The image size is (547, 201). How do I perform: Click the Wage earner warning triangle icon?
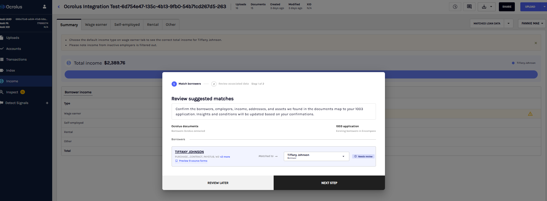(530, 114)
